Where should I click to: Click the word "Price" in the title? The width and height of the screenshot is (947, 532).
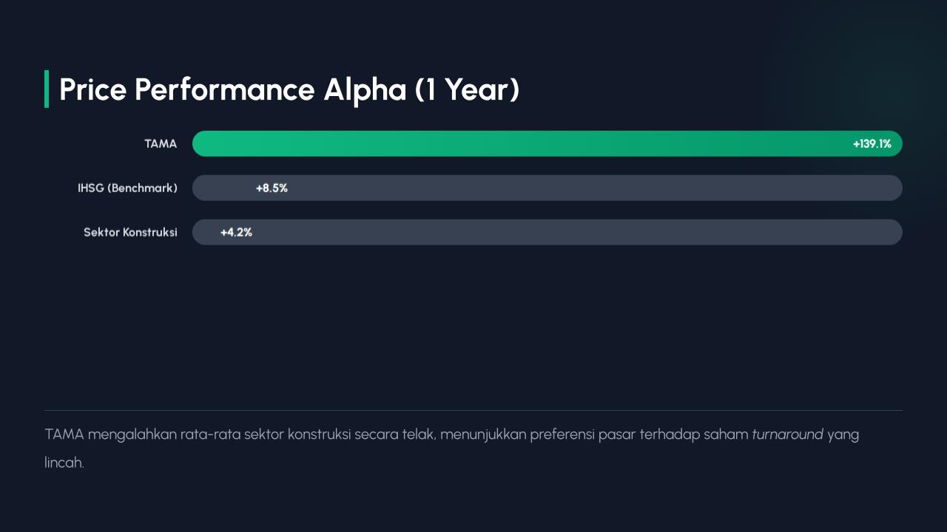(x=93, y=89)
